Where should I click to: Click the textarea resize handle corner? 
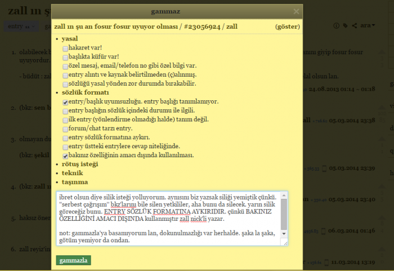(285, 242)
